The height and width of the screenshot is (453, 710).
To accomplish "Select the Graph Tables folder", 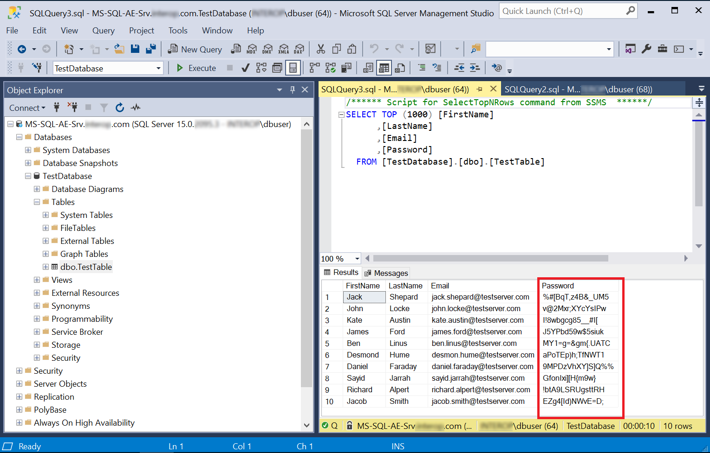I will tap(84, 254).
